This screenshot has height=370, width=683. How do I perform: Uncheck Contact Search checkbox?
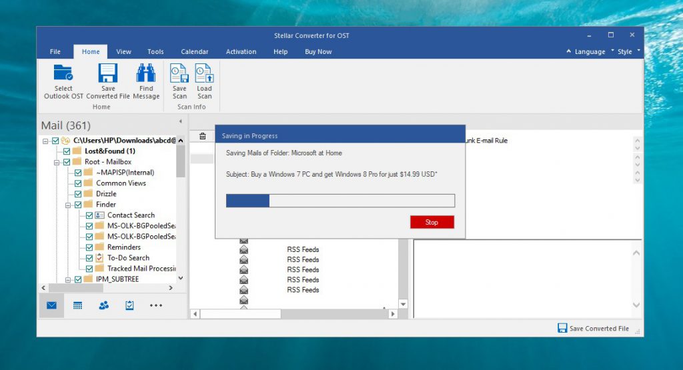coord(89,215)
